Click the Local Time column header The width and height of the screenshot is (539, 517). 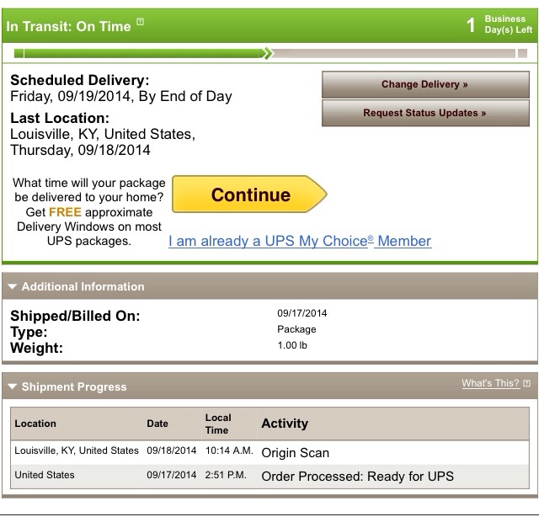tap(218, 424)
